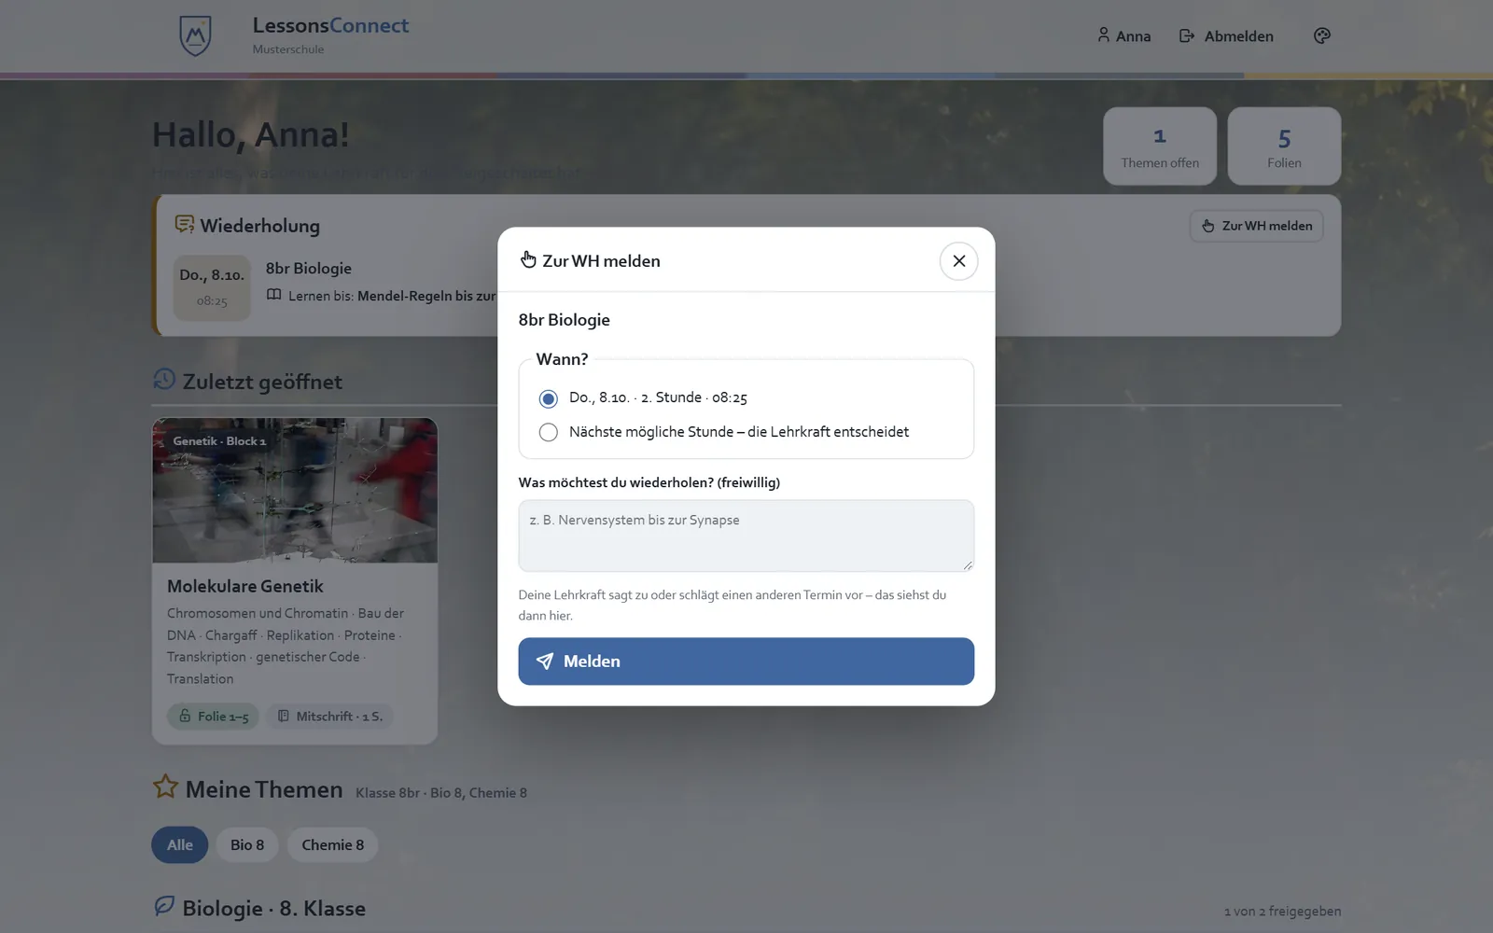1493x933 pixels.
Task: Click the LessonsConnect shield logo
Action: (195, 35)
